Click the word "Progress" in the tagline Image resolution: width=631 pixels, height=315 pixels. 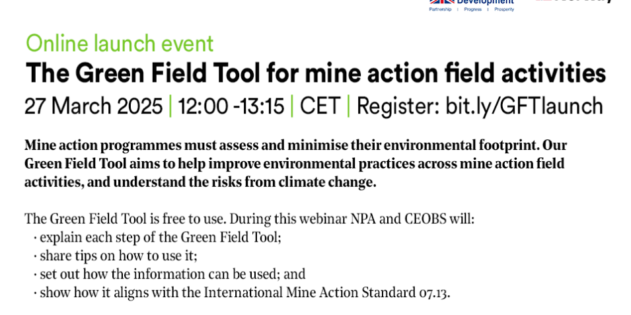click(472, 9)
